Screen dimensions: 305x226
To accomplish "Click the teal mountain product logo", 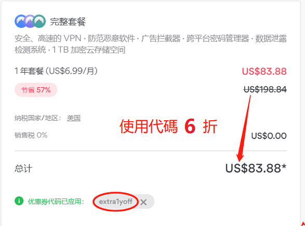I will [x=39, y=21].
